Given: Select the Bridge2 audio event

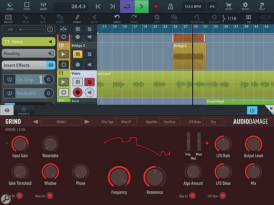Looking at the screenshot, I should point(190,57).
